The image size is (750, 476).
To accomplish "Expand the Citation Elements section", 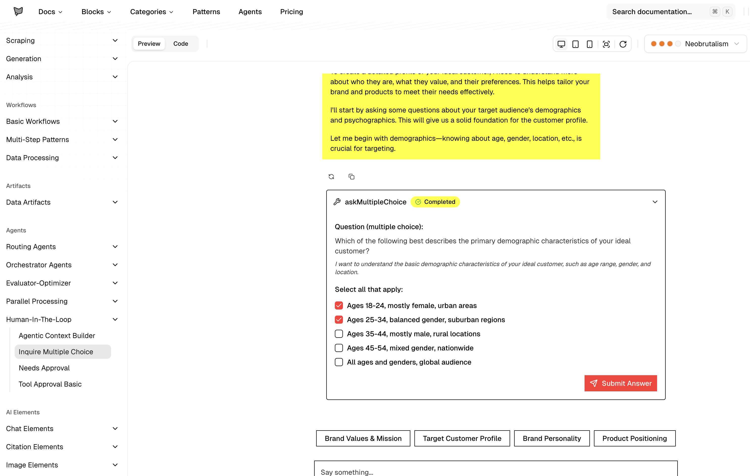I will pyautogui.click(x=62, y=447).
